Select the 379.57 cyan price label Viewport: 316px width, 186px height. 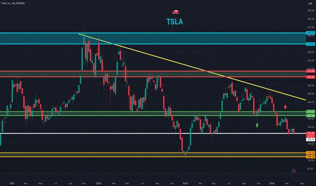pos(310,44)
